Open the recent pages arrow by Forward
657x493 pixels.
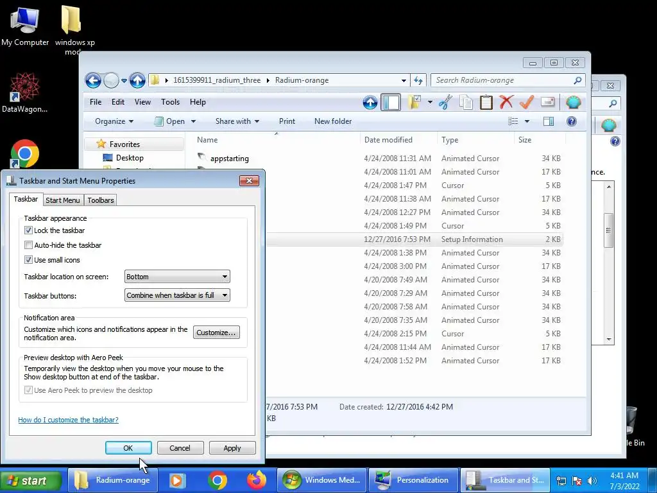pos(124,80)
